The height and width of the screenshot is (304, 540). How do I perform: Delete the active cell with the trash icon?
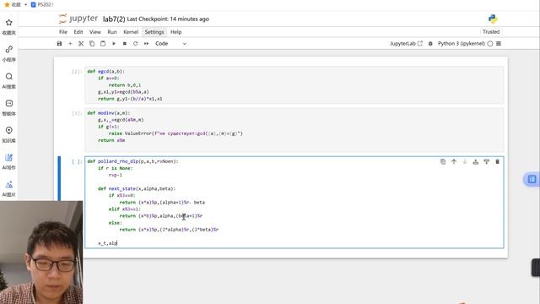(497, 161)
